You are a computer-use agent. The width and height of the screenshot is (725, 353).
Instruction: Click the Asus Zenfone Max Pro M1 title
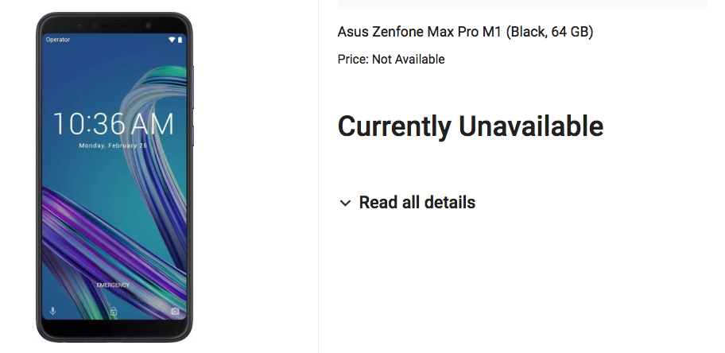(465, 32)
